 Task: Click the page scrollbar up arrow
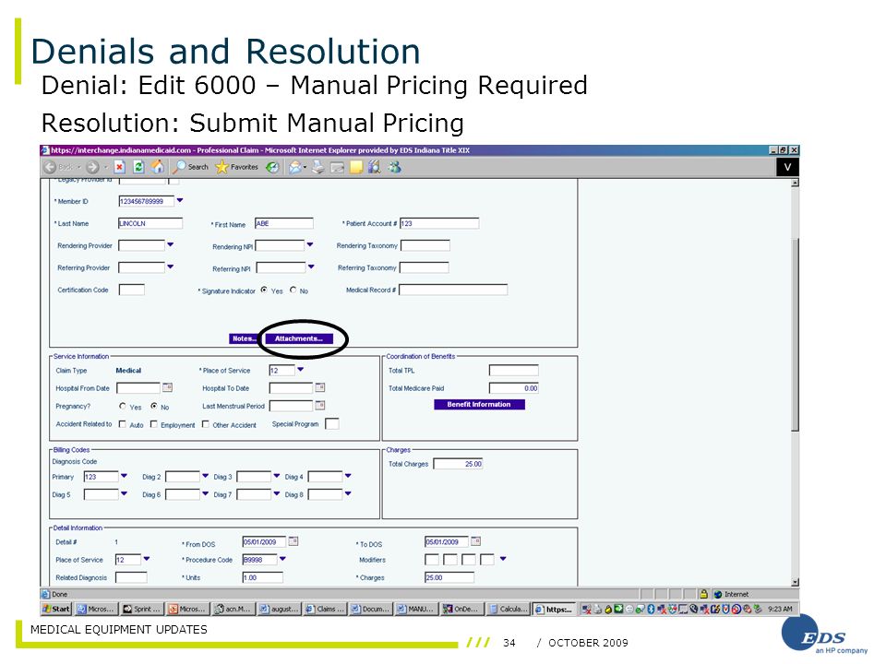click(x=795, y=183)
